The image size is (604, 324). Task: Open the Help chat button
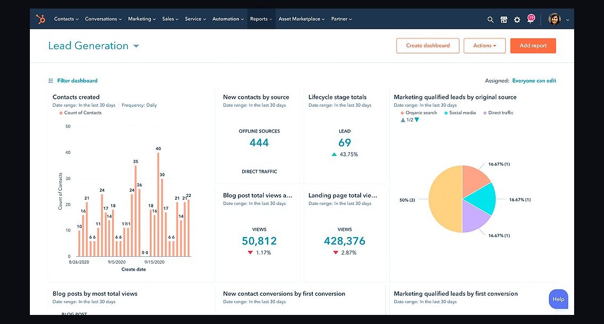(x=558, y=299)
